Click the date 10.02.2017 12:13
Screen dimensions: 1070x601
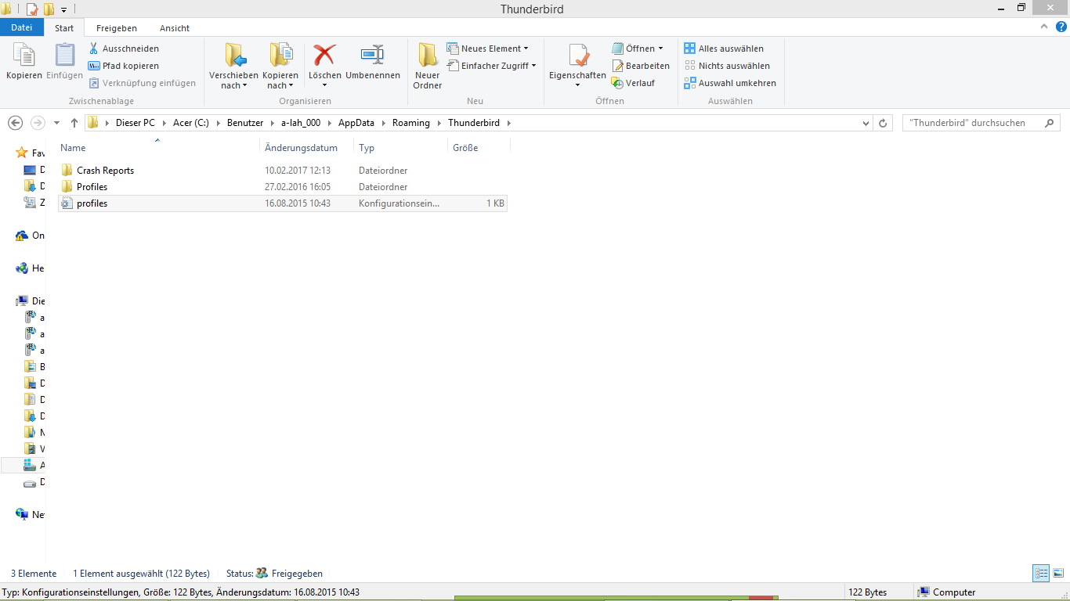298,171
